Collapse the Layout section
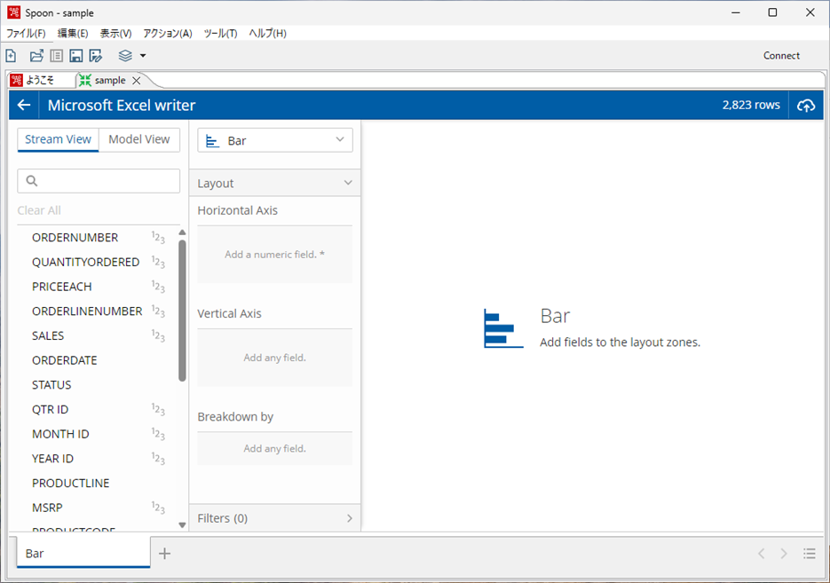Image resolution: width=830 pixels, height=583 pixels. [274, 183]
